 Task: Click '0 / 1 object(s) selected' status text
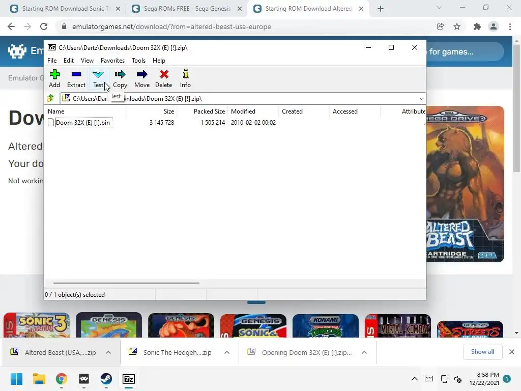[x=75, y=295]
